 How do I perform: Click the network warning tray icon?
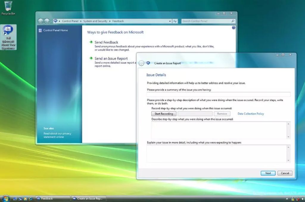point(293,199)
